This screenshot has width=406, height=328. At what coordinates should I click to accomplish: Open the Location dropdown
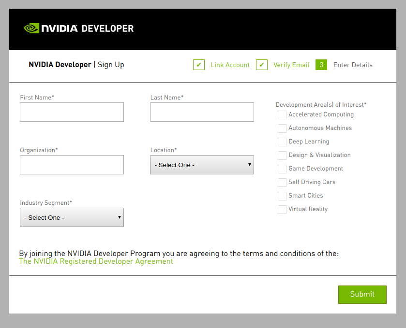pyautogui.click(x=202, y=165)
